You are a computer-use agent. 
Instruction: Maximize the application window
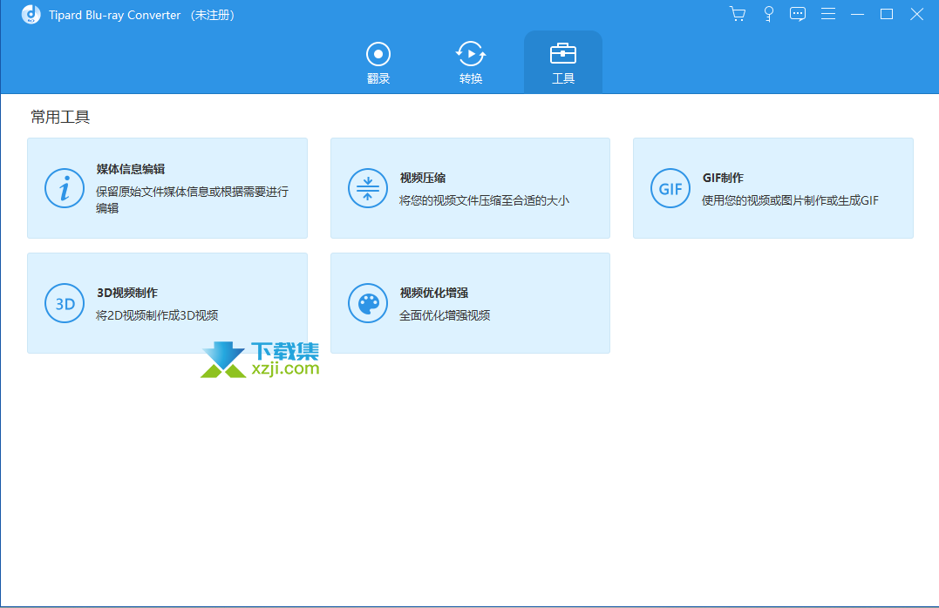(x=887, y=14)
